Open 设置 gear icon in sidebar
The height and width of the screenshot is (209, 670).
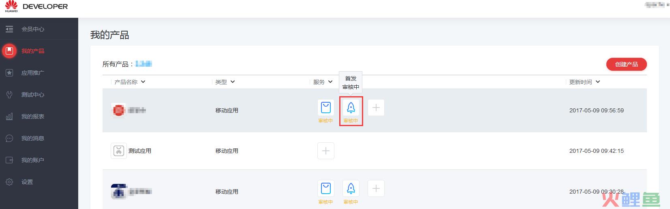coord(9,182)
